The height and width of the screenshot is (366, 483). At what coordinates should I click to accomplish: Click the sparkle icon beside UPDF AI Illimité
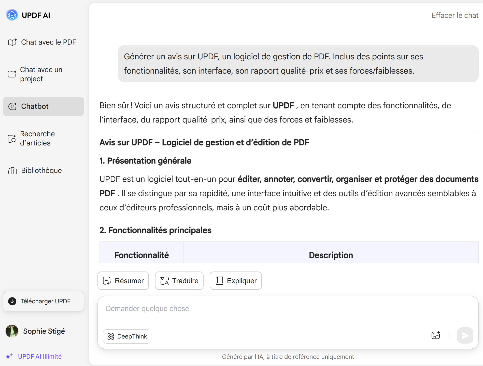9,356
